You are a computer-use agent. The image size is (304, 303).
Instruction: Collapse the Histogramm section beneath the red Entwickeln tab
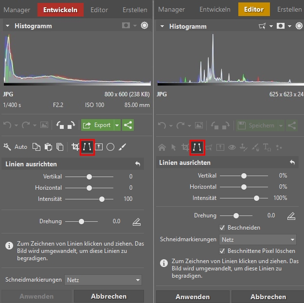(x=8, y=26)
